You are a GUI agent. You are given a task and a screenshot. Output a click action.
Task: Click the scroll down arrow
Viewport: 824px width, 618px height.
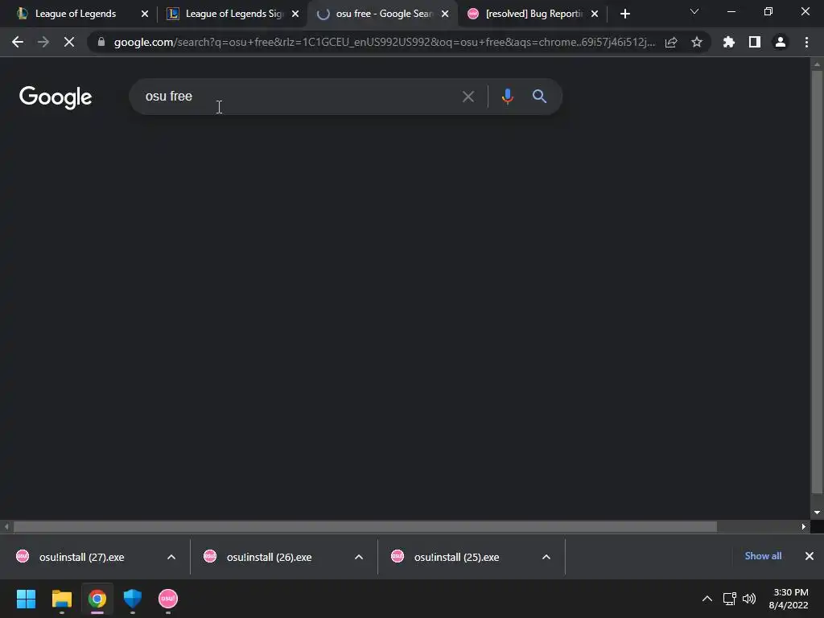[x=817, y=513]
